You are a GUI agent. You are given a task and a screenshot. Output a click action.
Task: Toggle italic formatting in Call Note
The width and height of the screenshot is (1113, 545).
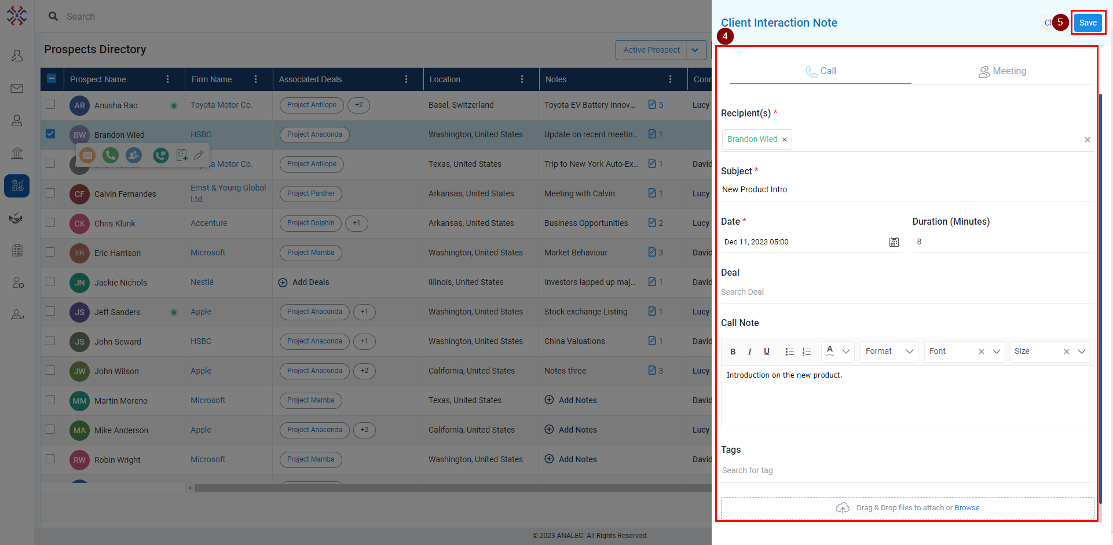(750, 352)
